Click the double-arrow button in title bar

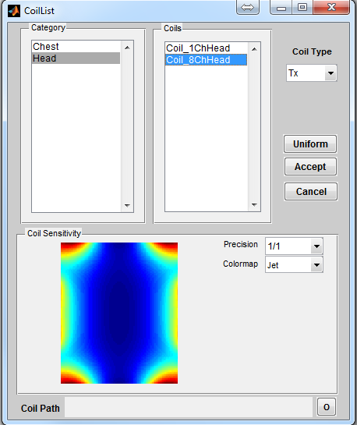(248, 7)
